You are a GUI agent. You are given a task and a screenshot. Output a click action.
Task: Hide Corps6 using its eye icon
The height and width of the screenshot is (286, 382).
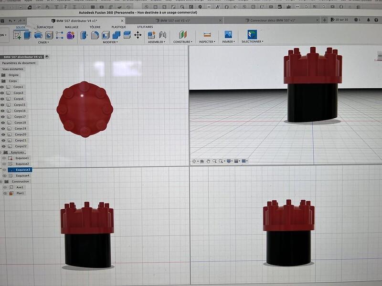click(2, 99)
